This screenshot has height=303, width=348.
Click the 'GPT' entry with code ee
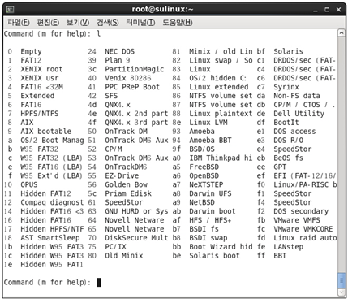point(280,167)
